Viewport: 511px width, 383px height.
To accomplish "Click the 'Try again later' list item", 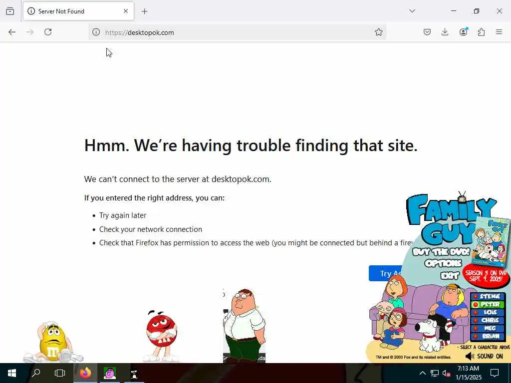I will coord(123,215).
